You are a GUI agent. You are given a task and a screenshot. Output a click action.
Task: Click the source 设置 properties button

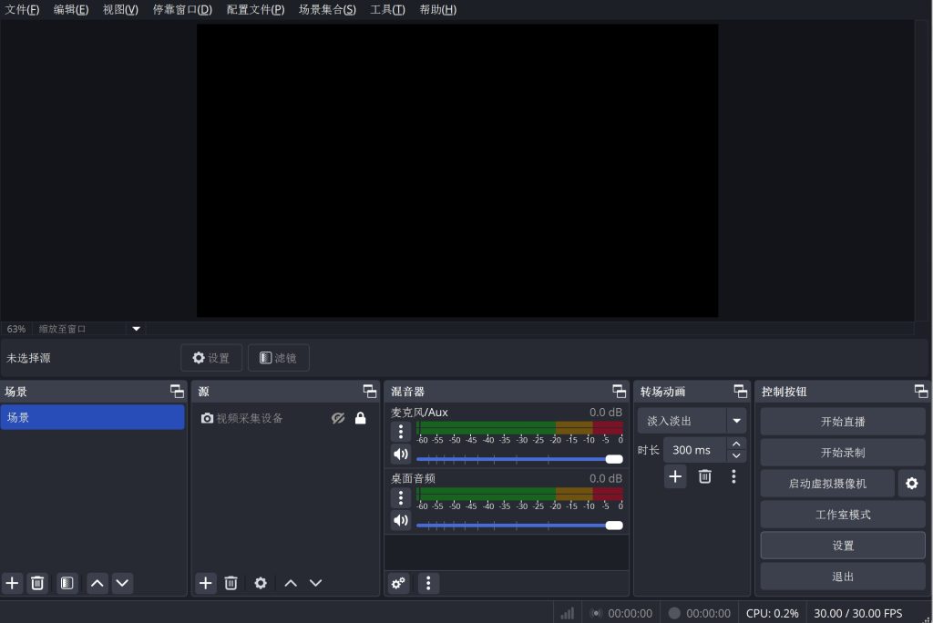coord(211,358)
